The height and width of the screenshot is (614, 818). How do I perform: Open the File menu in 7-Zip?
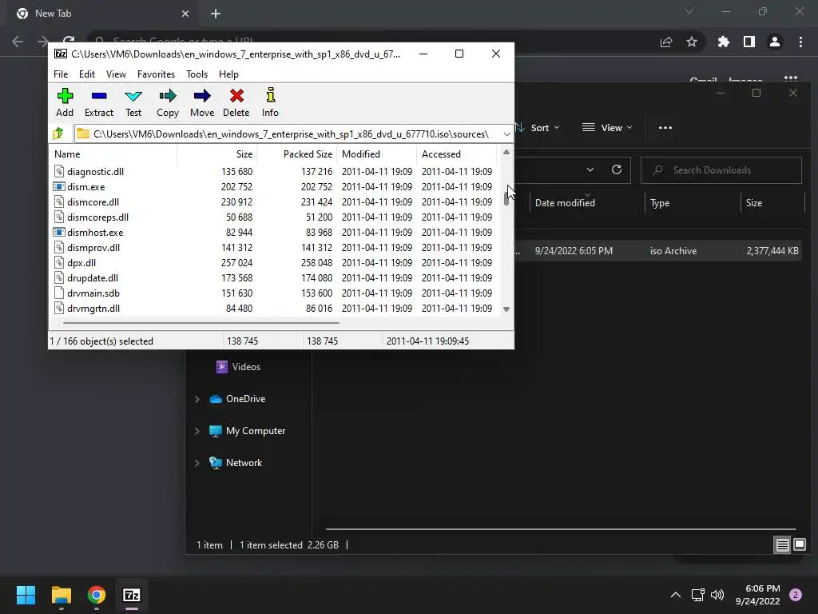pyautogui.click(x=61, y=74)
